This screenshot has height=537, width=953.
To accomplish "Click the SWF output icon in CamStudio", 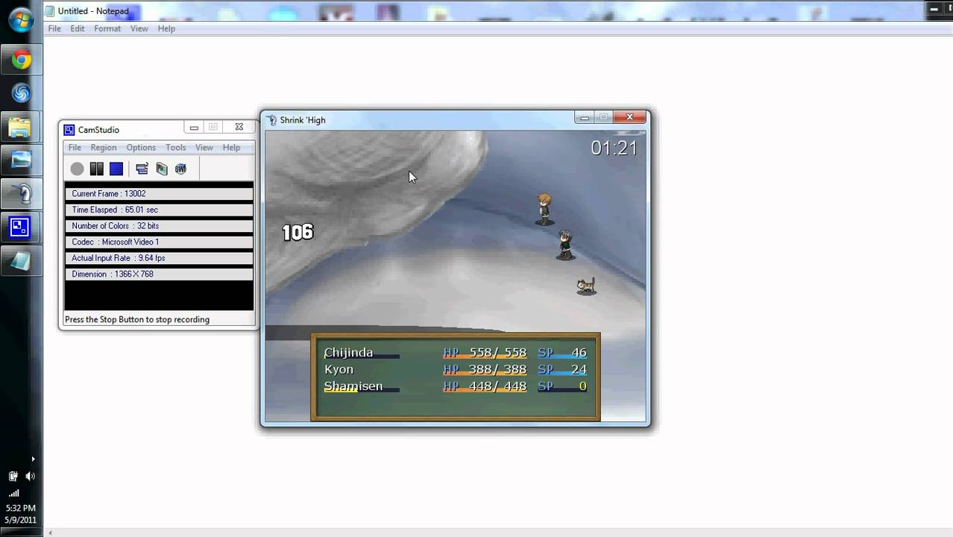I will pyautogui.click(x=180, y=169).
